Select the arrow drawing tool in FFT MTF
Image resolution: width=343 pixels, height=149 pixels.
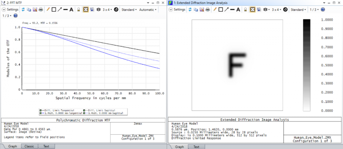[59, 10]
